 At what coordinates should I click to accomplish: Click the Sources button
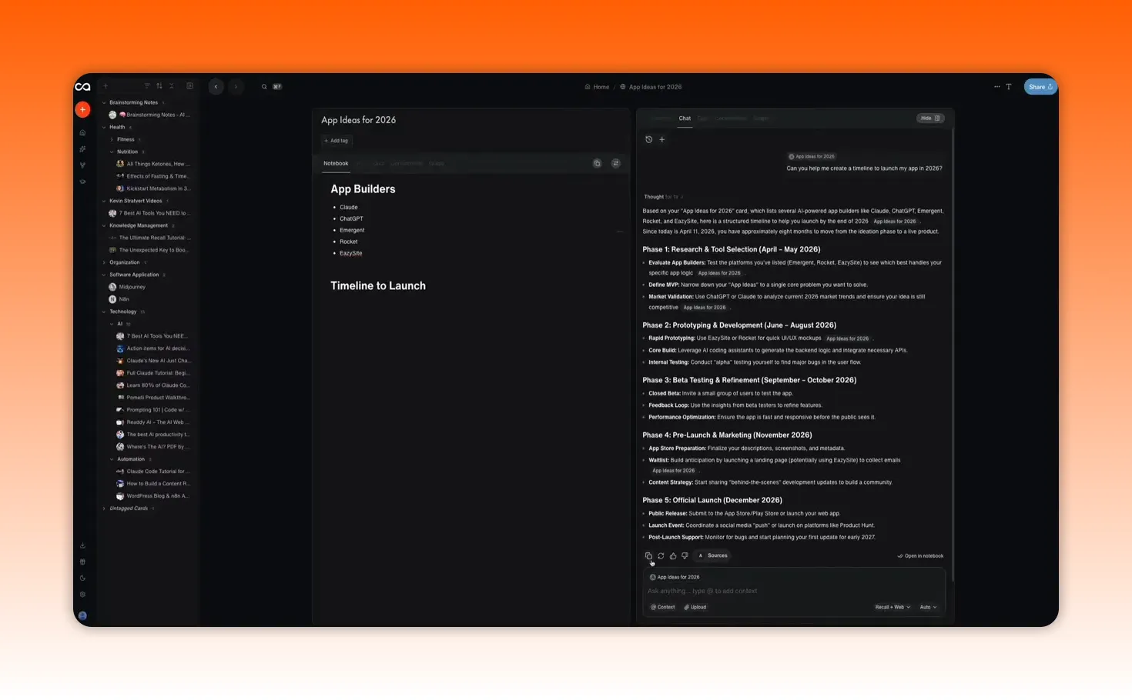point(713,555)
